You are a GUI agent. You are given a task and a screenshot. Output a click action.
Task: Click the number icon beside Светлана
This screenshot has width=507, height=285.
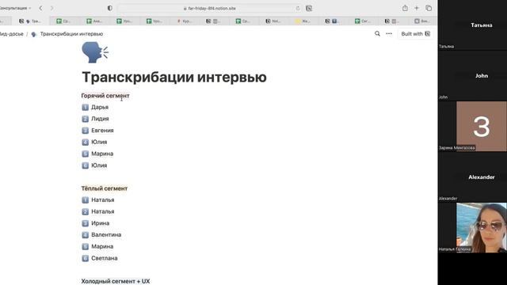[85, 258]
